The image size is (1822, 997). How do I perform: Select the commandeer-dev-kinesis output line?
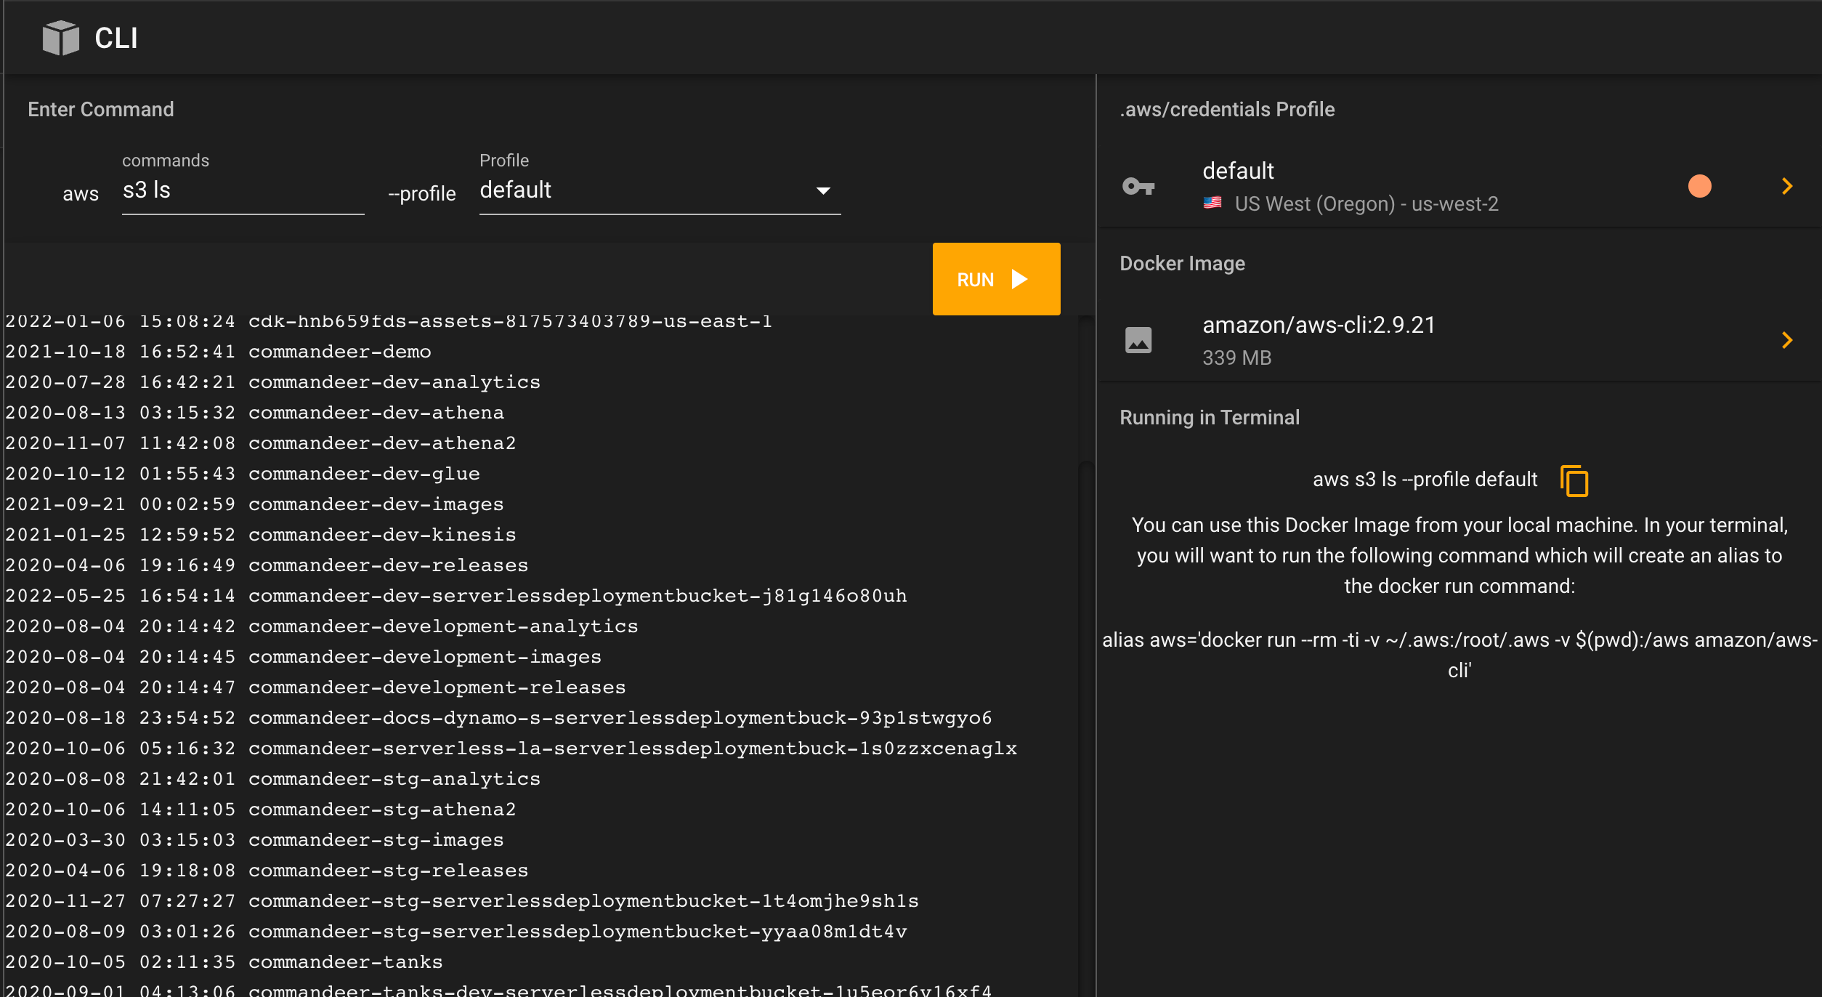(x=261, y=535)
